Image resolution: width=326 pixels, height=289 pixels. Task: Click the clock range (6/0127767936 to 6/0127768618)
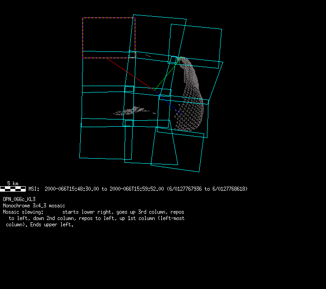click(207, 189)
